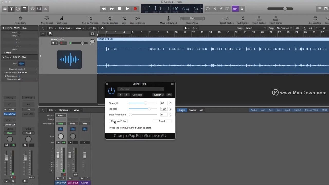Toggle the Metronome click
Image resolution: width=329 pixels, height=185 pixels.
pos(242,9)
